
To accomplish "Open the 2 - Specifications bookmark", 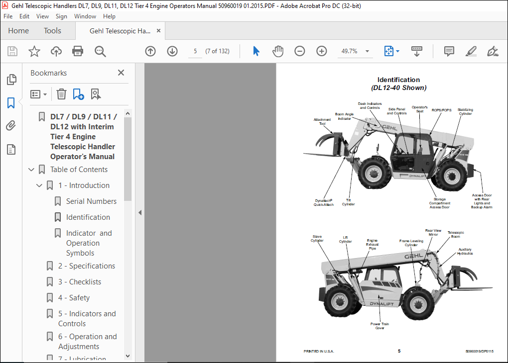I will click(x=87, y=266).
